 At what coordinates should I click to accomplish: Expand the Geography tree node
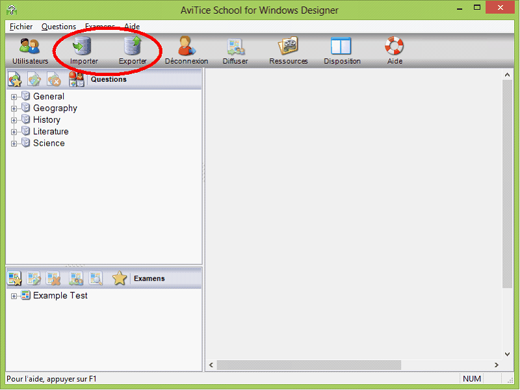(14, 109)
